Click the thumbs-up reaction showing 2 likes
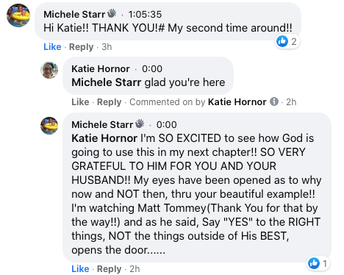 click(x=287, y=41)
